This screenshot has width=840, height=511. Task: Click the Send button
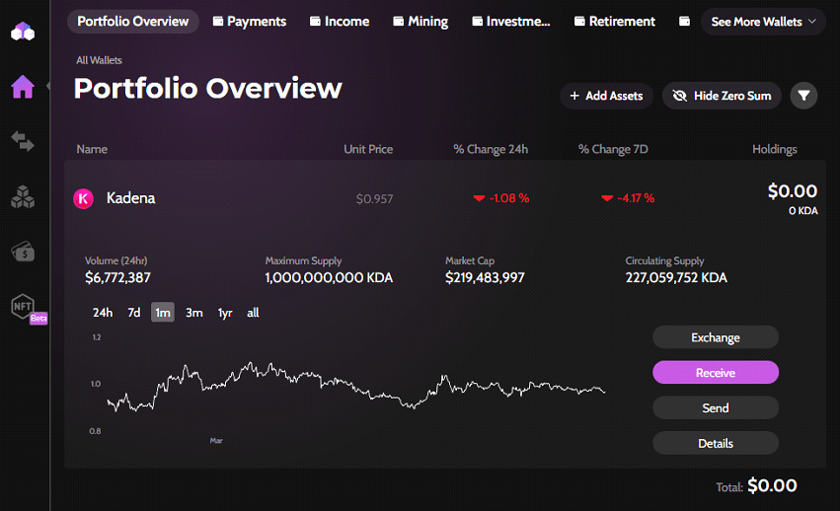tap(716, 408)
